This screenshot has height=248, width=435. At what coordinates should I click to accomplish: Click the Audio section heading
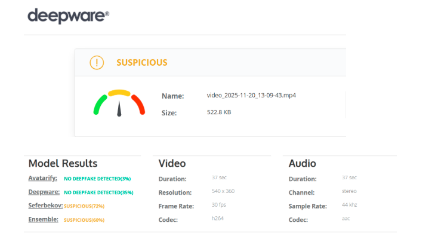click(x=302, y=163)
